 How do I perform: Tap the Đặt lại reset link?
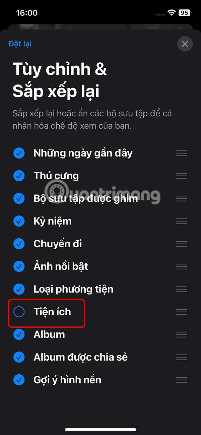coord(20,44)
